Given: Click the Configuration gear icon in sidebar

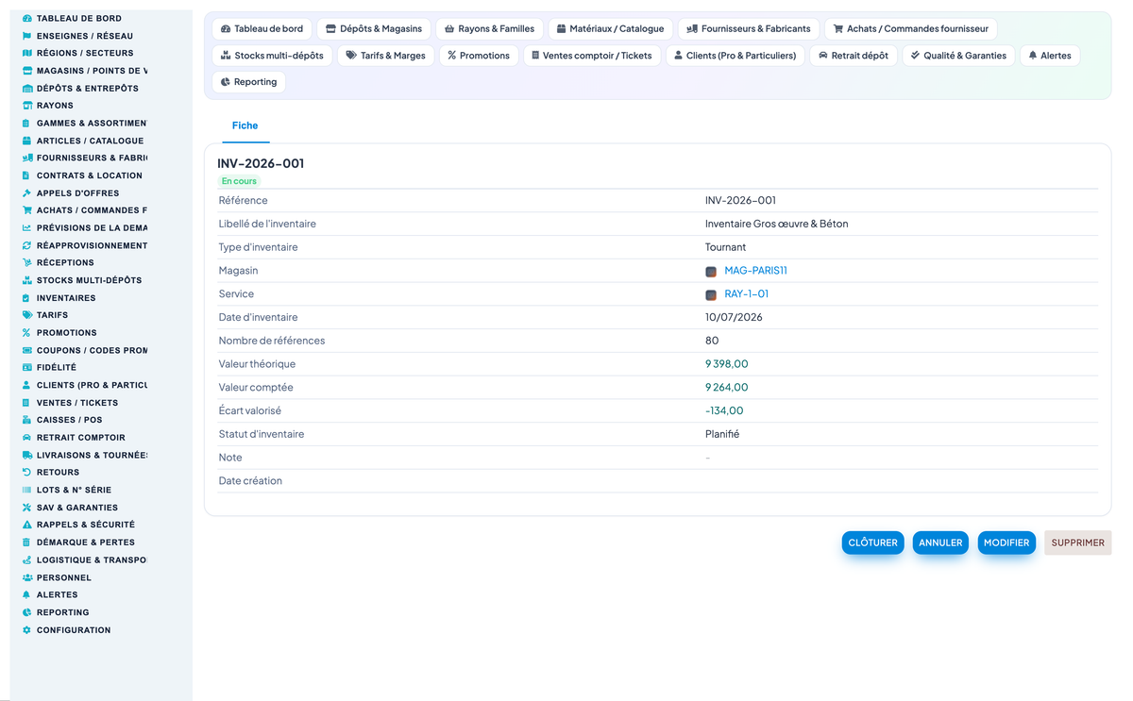Looking at the screenshot, I should 27,630.
